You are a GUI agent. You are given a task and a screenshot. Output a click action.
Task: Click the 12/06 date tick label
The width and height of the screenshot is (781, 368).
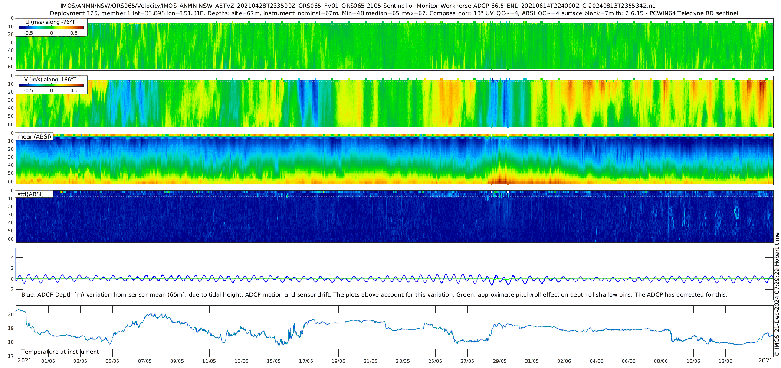click(x=725, y=362)
